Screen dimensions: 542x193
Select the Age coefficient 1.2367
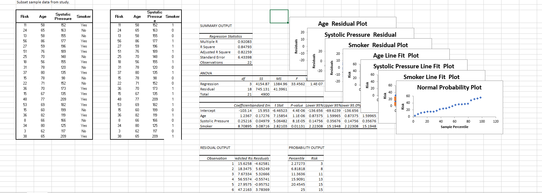coord(246,116)
